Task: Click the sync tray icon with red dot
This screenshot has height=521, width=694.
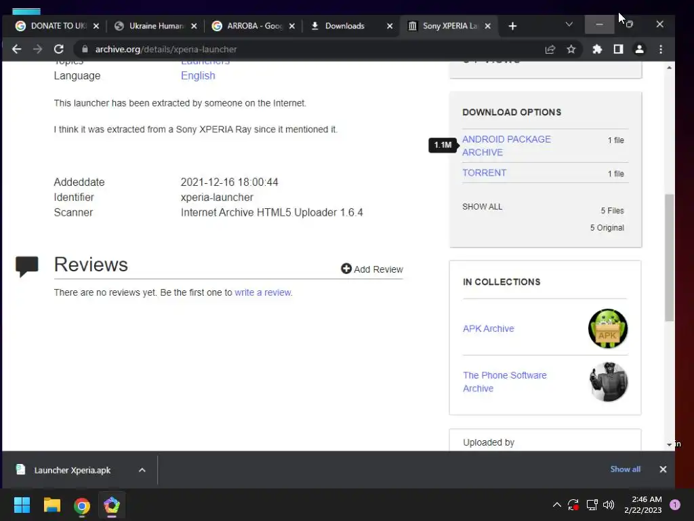Action: (x=573, y=505)
